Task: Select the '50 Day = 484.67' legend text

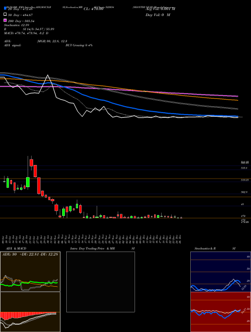Action: (20, 15)
